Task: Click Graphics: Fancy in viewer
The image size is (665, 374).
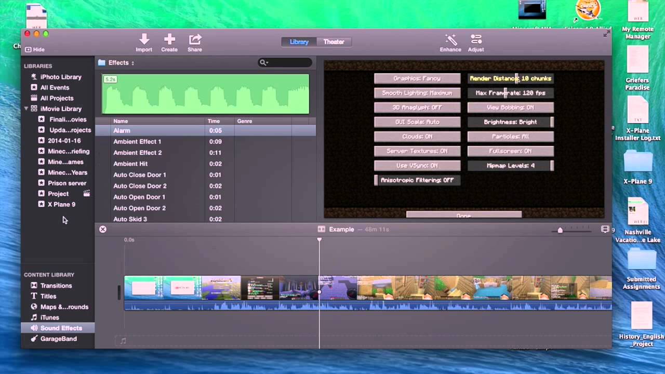Action: tap(417, 78)
